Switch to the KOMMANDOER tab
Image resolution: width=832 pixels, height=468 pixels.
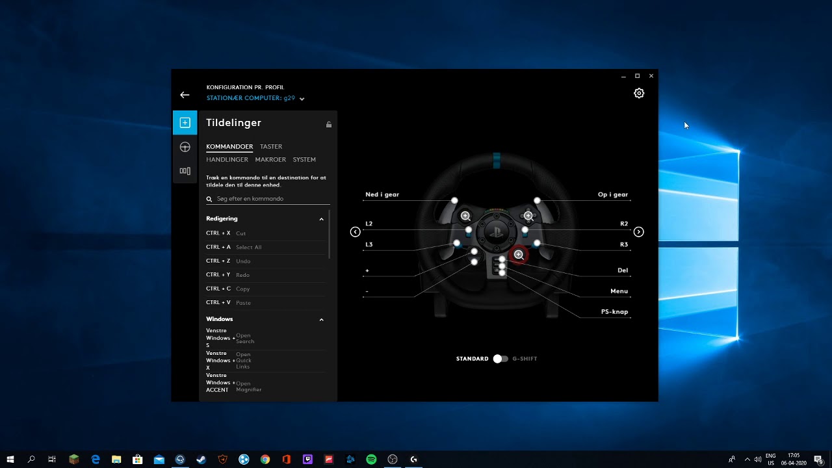click(x=229, y=147)
